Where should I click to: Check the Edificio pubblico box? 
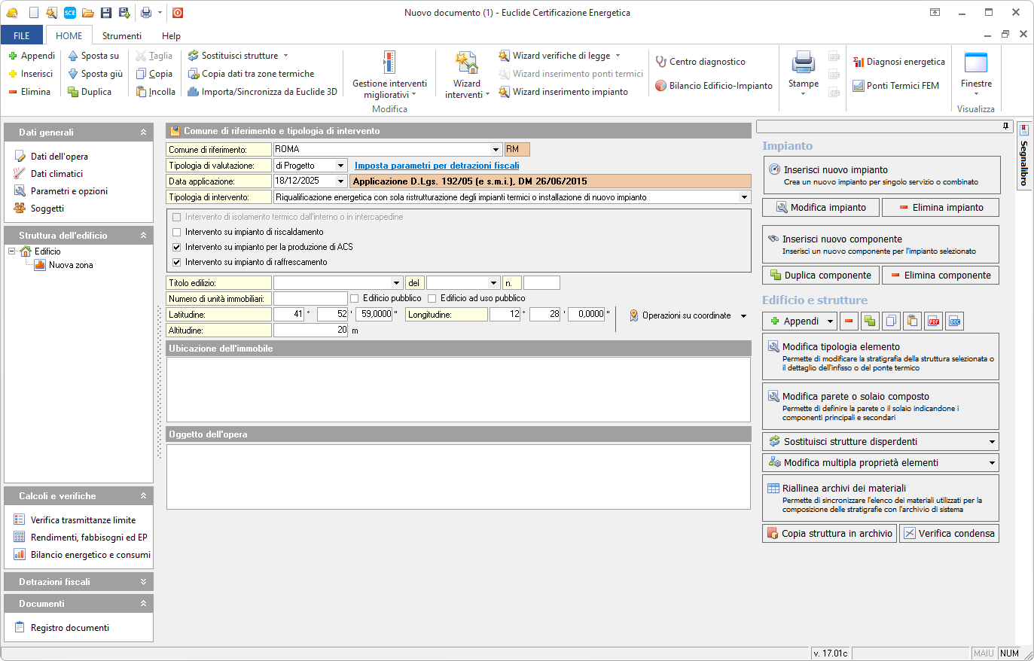pos(355,299)
